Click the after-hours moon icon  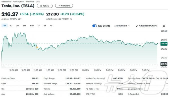(71, 19)
